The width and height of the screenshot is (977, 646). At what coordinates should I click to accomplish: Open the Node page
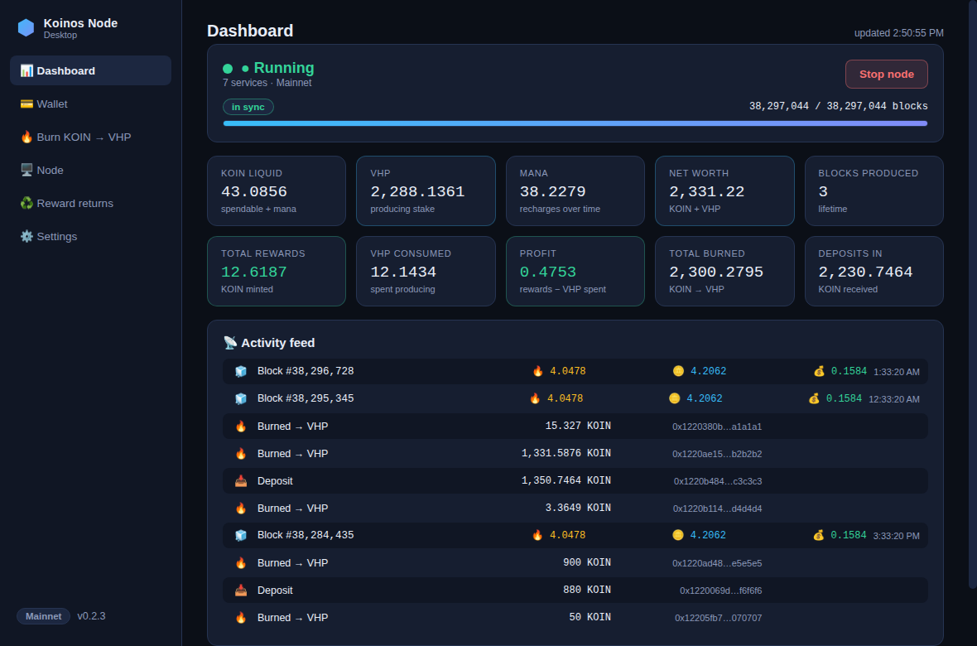pyautogui.click(x=90, y=170)
